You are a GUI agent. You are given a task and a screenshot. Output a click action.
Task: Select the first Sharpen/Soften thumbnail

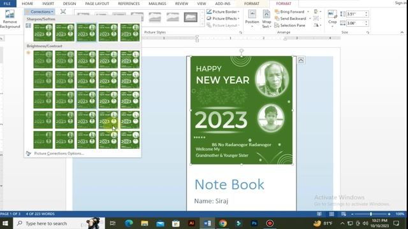(43, 32)
